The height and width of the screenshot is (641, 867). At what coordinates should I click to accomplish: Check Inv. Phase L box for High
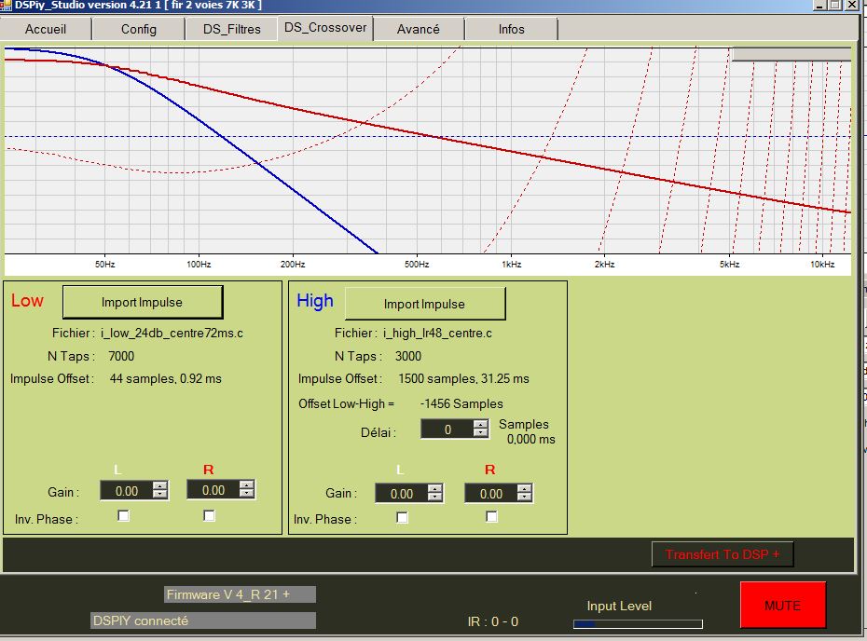pyautogui.click(x=402, y=518)
